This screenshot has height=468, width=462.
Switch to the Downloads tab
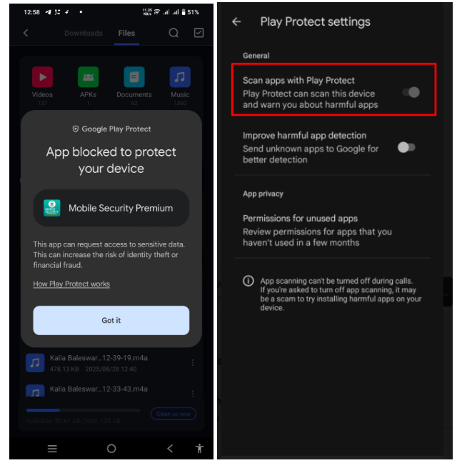84,33
